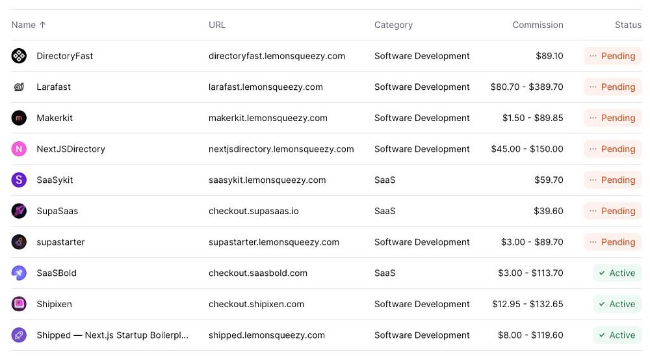This screenshot has width=650, height=356.
Task: Click the Pending badge for DirectoryFast
Action: pyautogui.click(x=612, y=56)
